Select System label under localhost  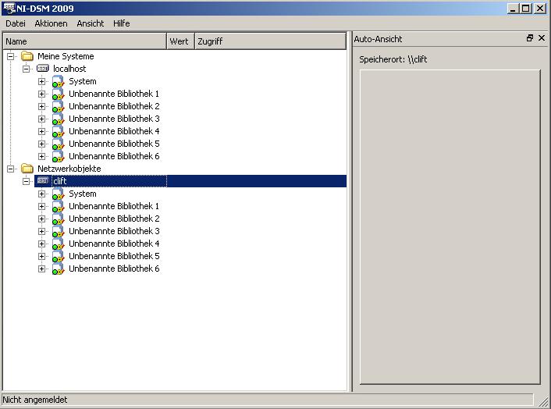tap(83, 81)
